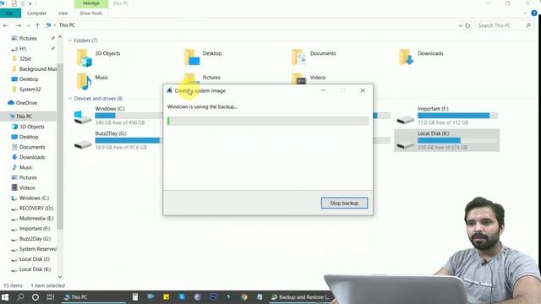Viewport: 541px width, 304px height.
Task: Open taskbar Search magnifier icon
Action: point(20,297)
